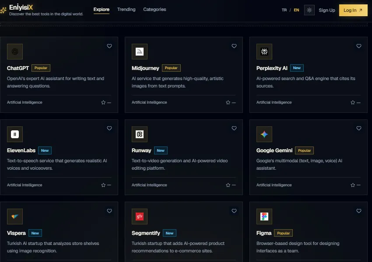Screen dimensions: 372x262
Task: Open the Midjourney card title
Action: click(145, 68)
